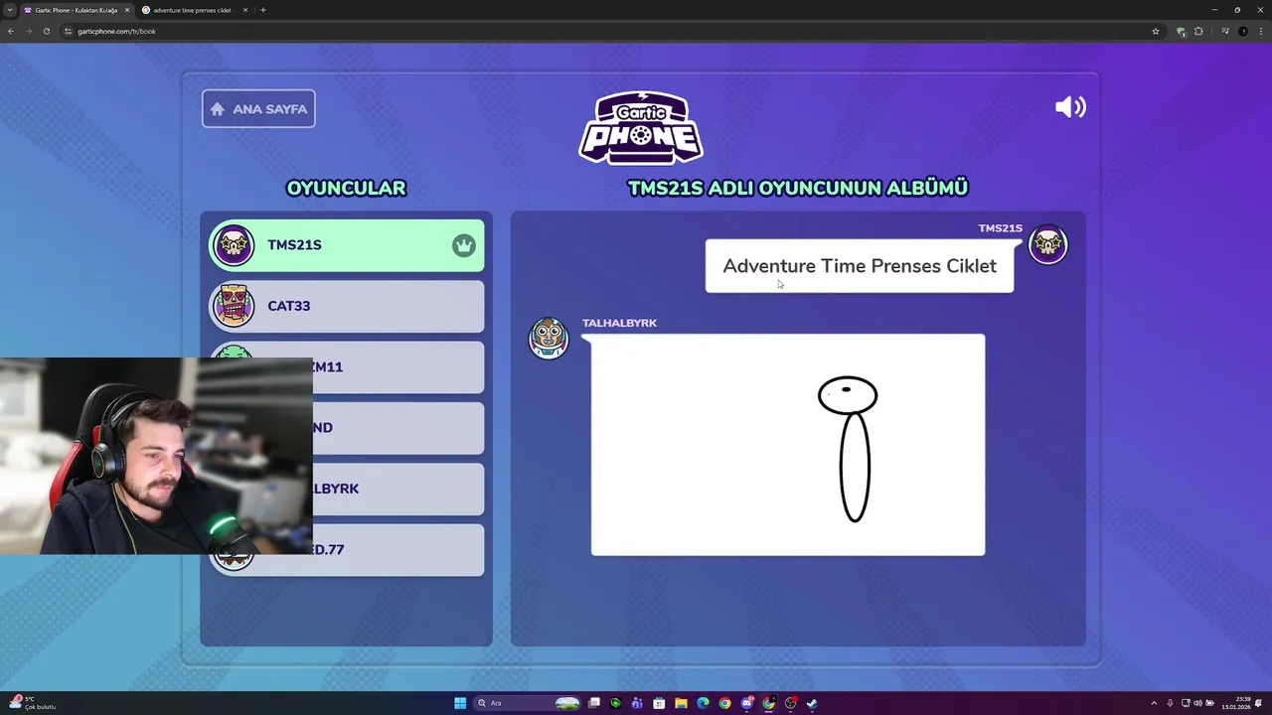
Task: Open the TALHALBYRK drawing thumbnail
Action: 788,445
